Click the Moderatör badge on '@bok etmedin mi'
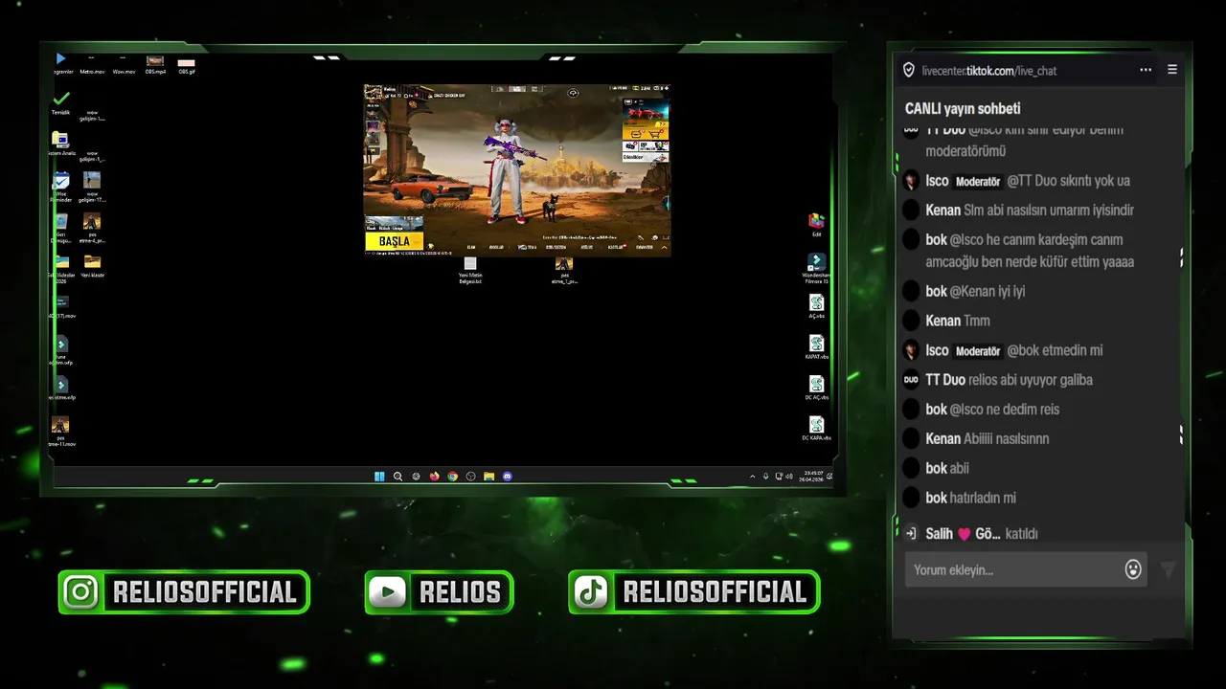 coord(978,351)
